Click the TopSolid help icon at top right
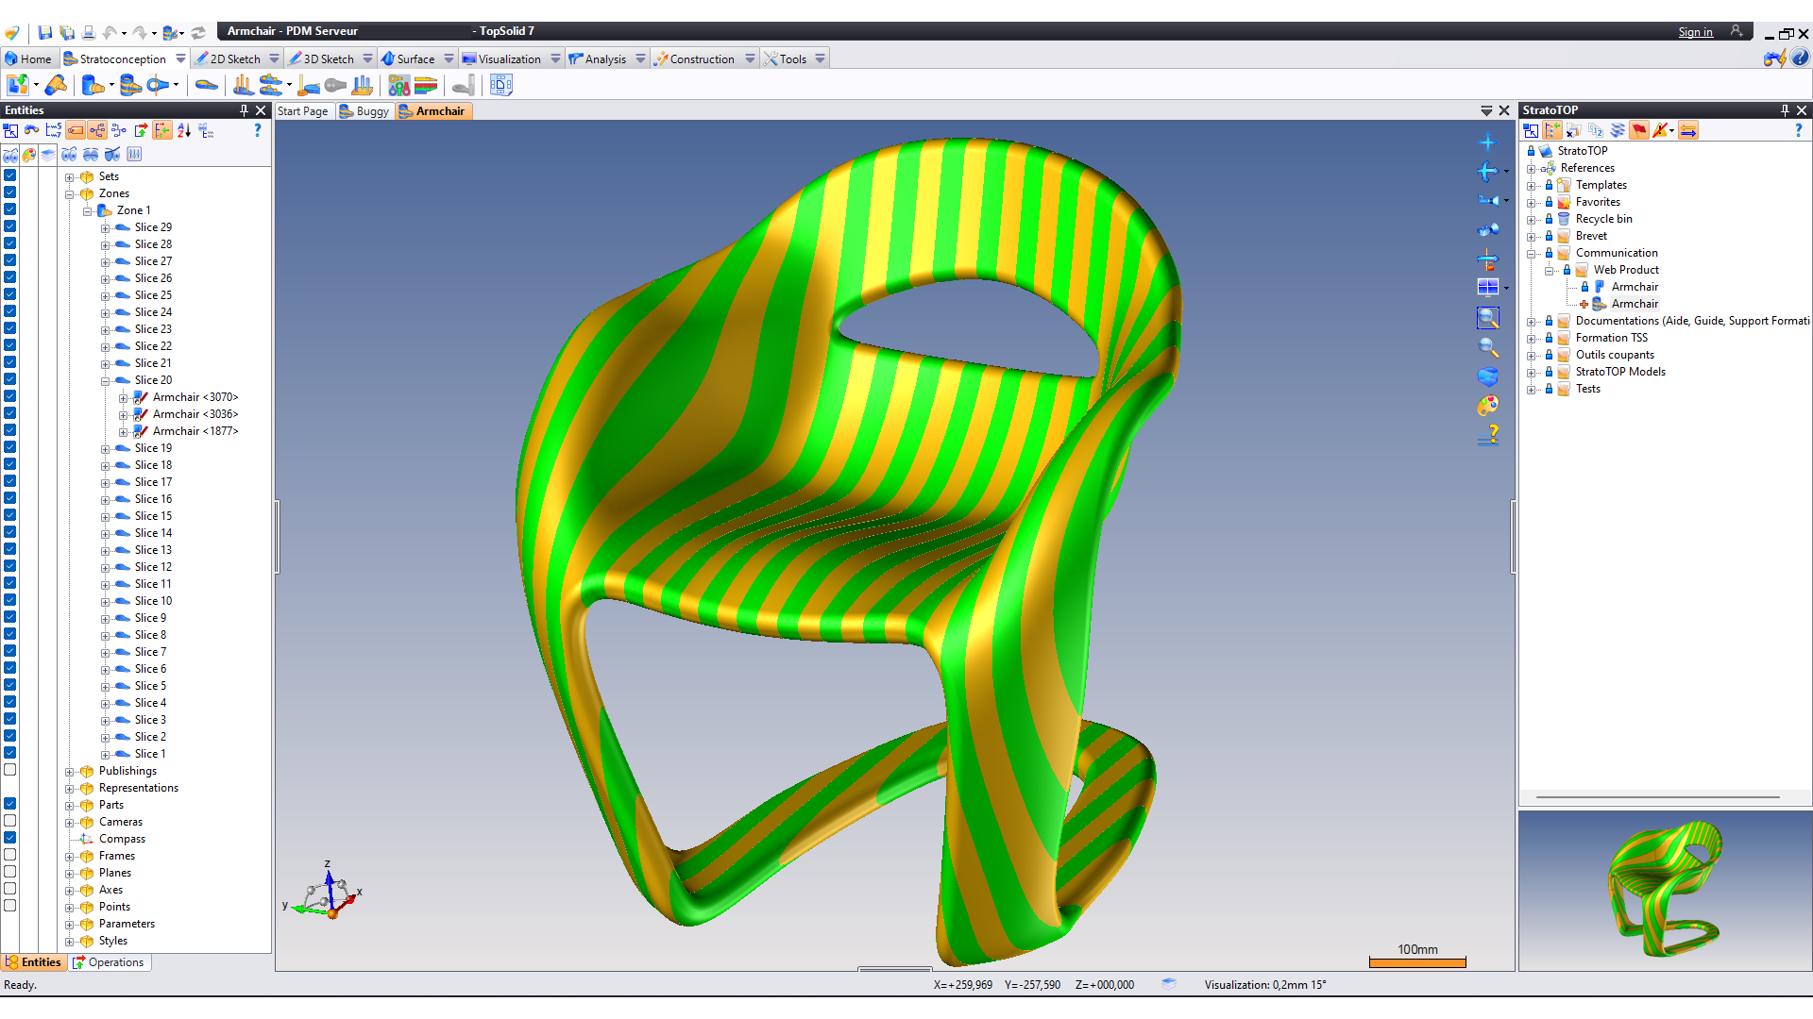 tap(1800, 58)
